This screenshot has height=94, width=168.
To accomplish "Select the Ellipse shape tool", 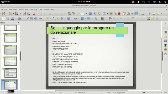I will pos(36,18).
